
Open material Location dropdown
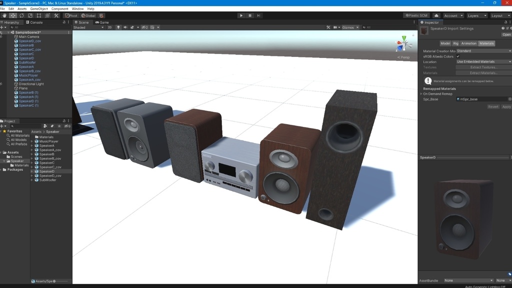pos(484,61)
